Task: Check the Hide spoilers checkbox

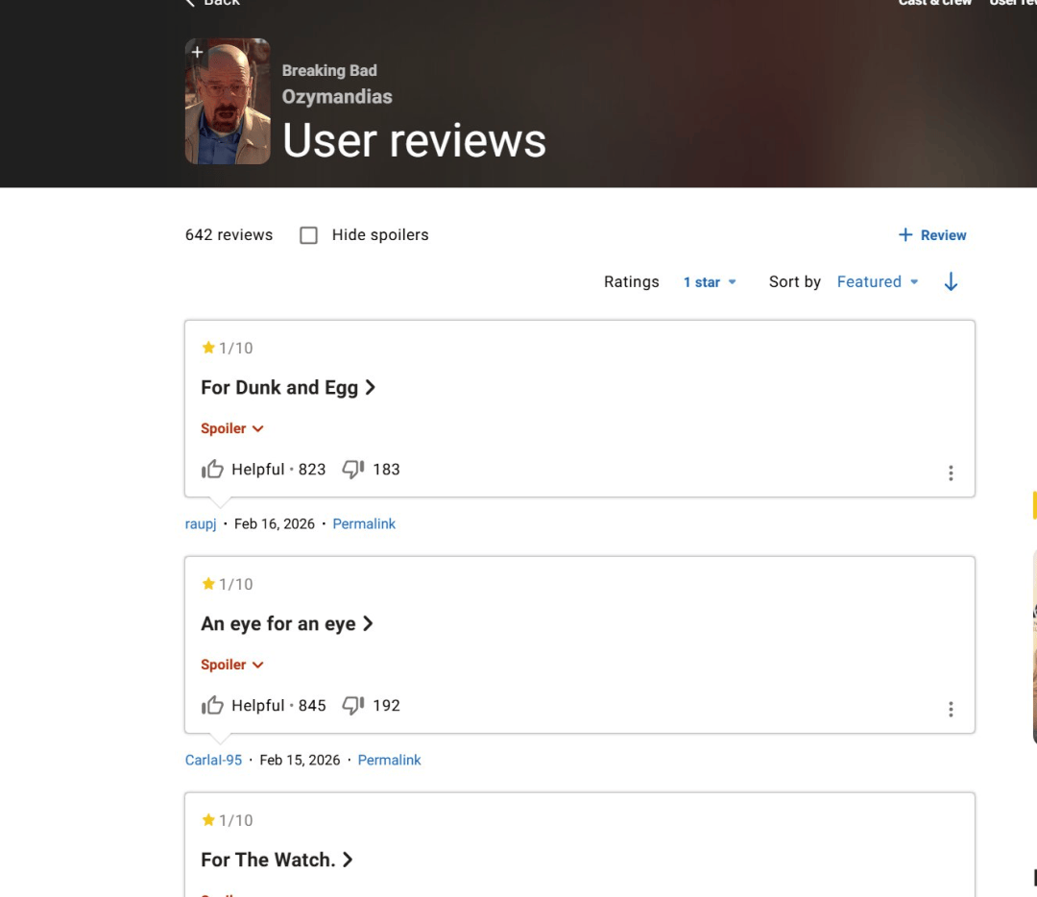Action: 308,235
